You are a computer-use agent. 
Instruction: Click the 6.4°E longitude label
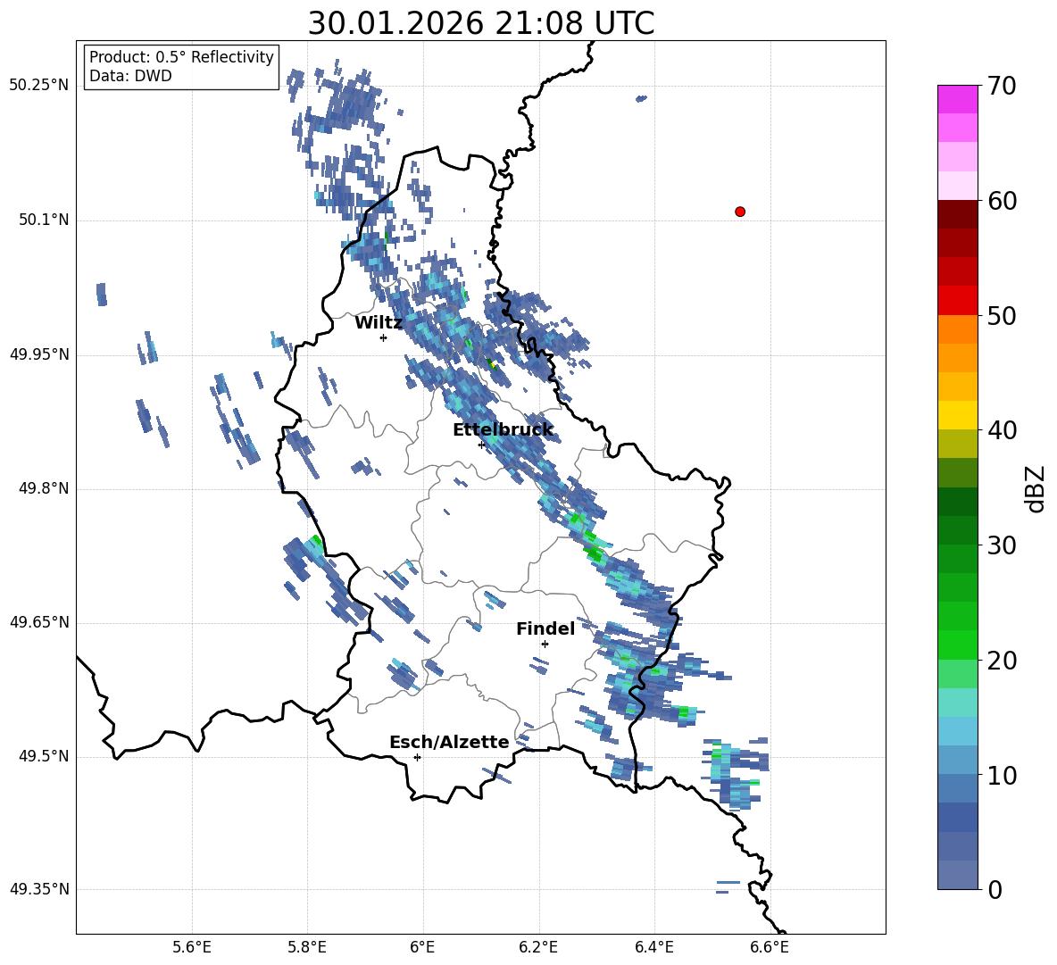coord(653,947)
